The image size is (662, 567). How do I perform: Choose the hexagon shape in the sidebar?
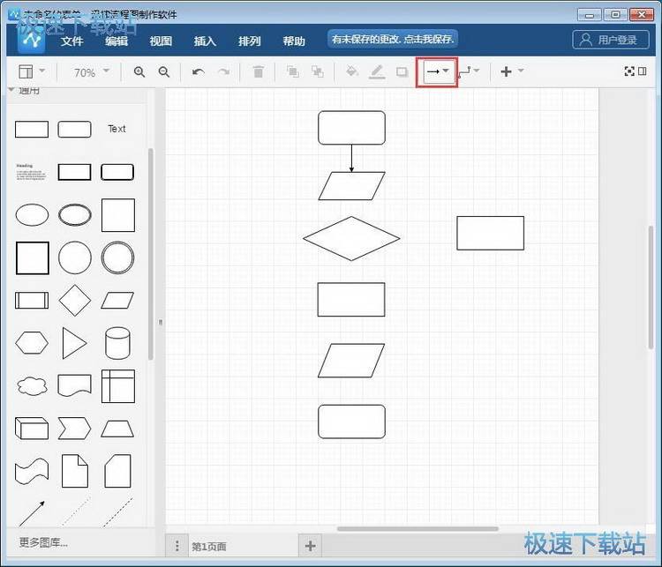(x=32, y=343)
